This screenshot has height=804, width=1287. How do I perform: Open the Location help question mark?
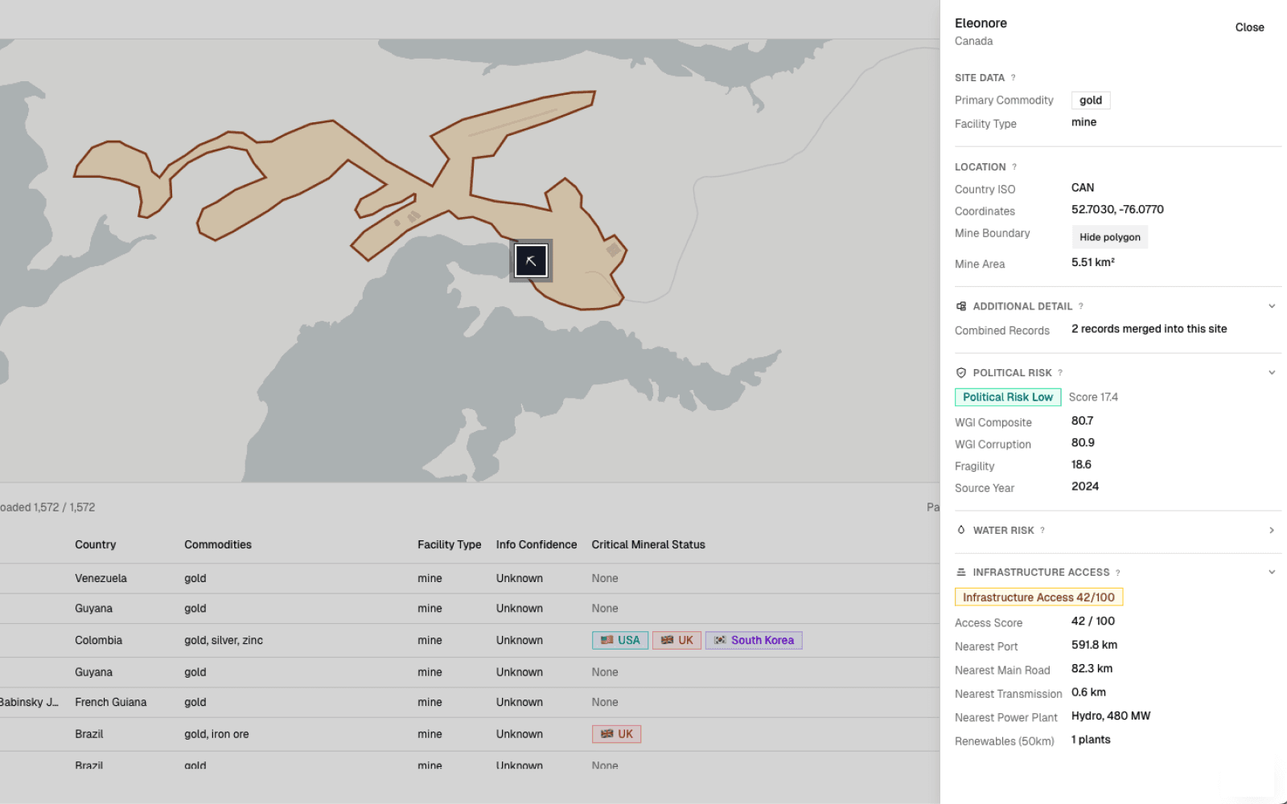[1014, 167]
